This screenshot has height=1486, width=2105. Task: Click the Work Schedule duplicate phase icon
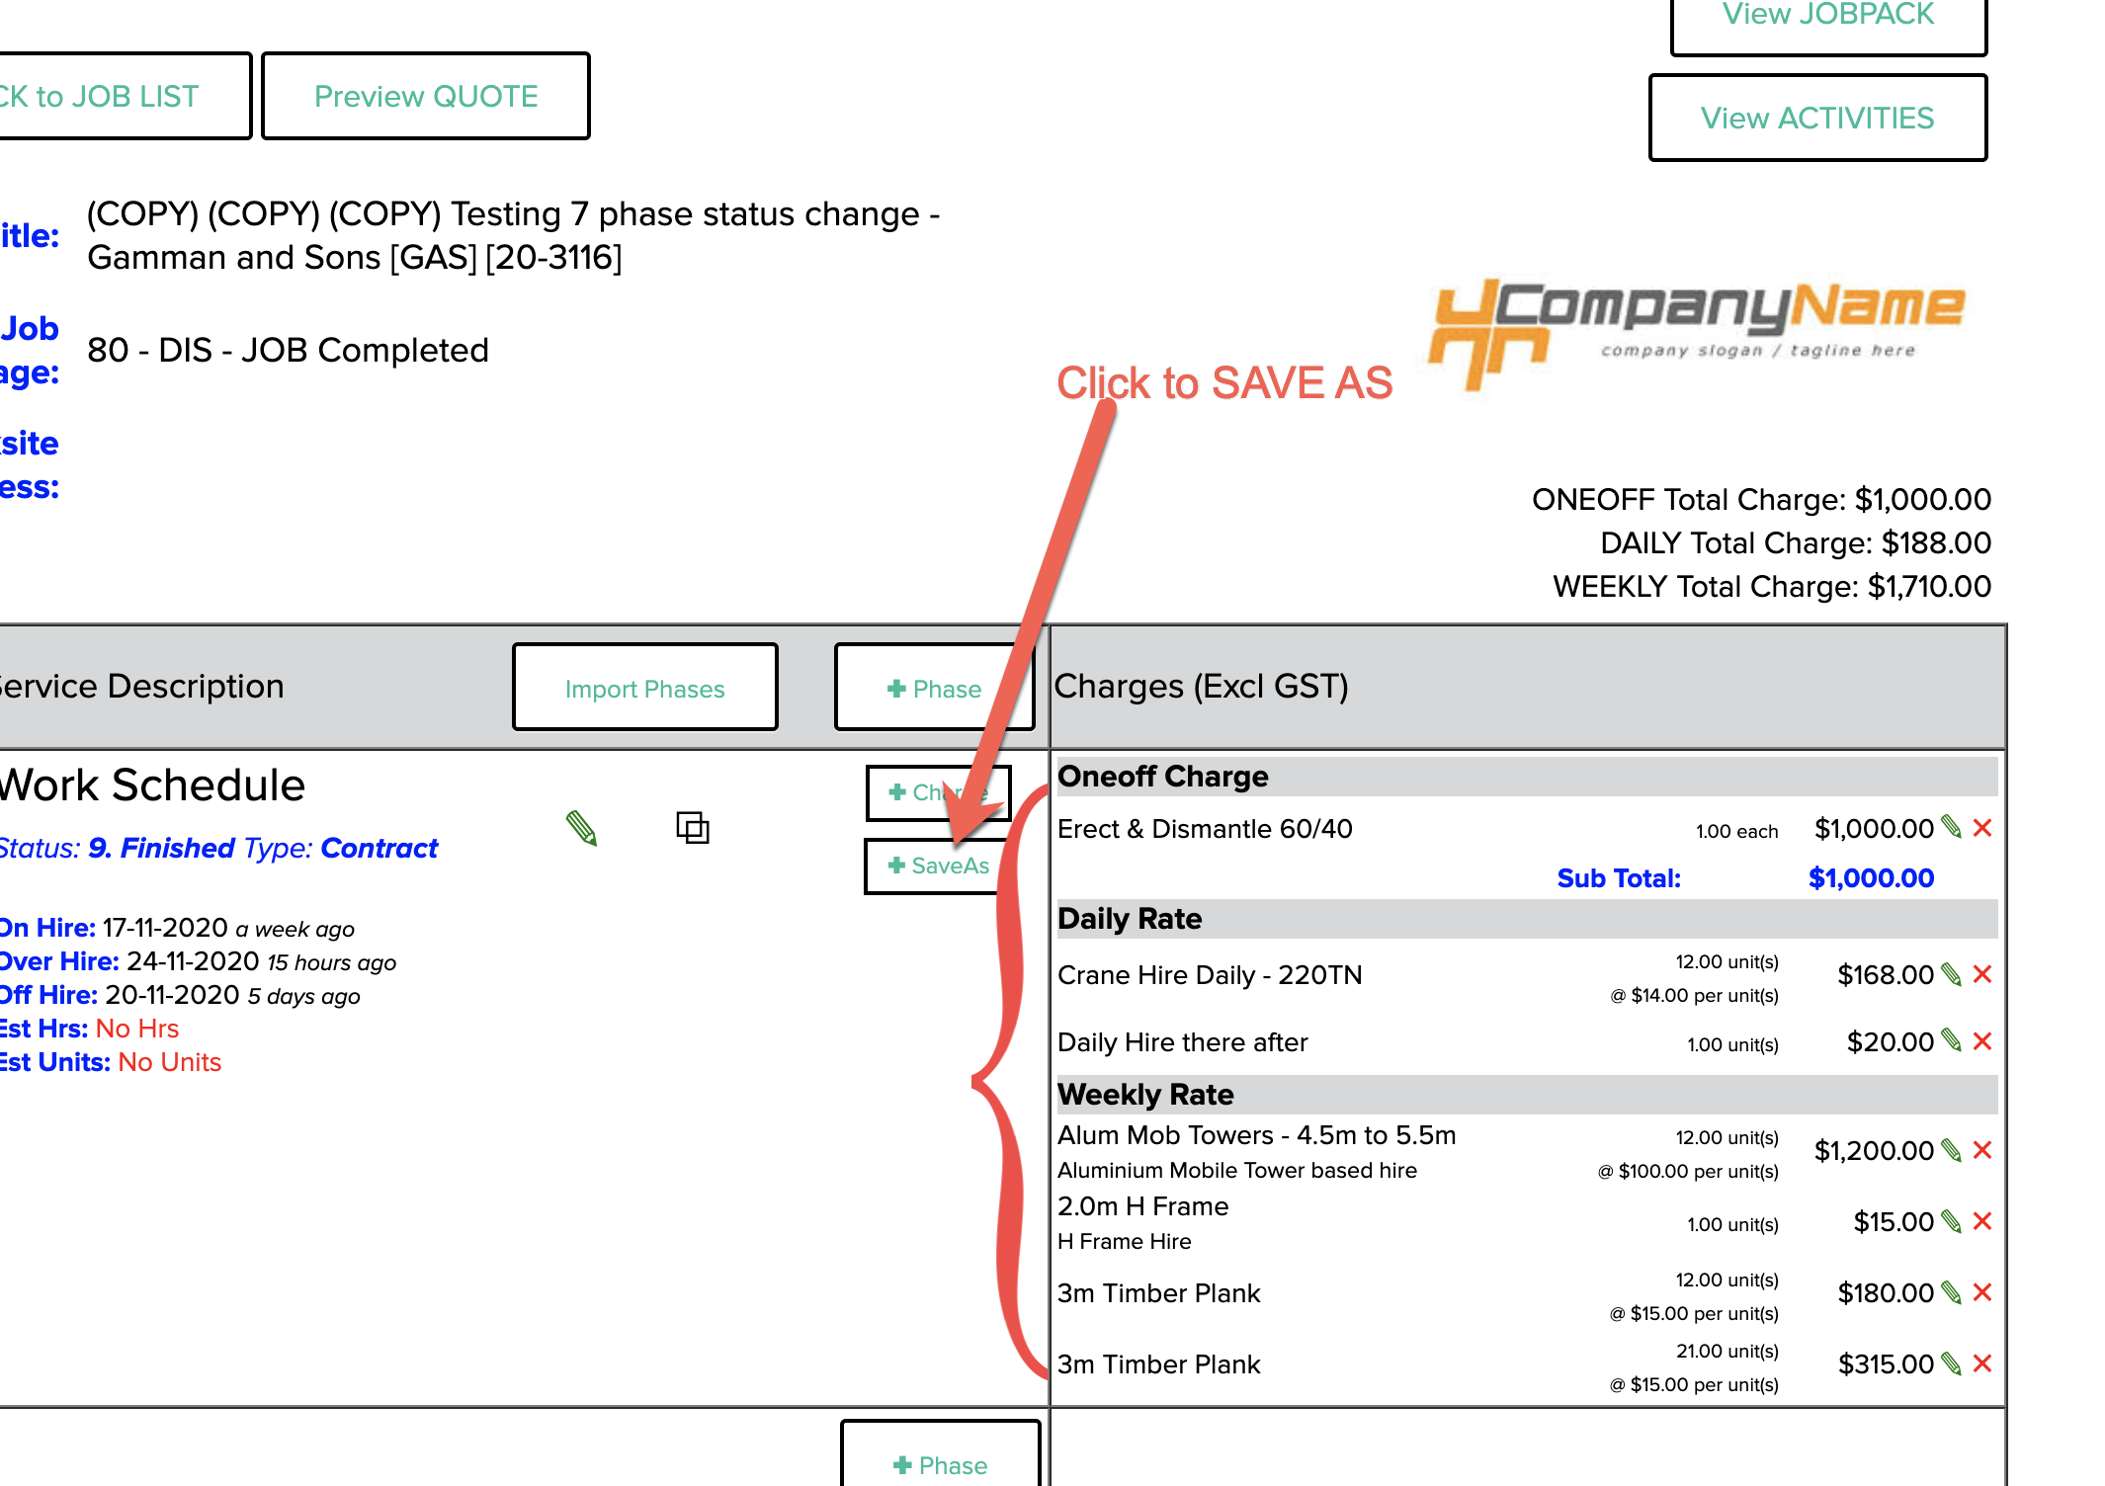point(692,827)
